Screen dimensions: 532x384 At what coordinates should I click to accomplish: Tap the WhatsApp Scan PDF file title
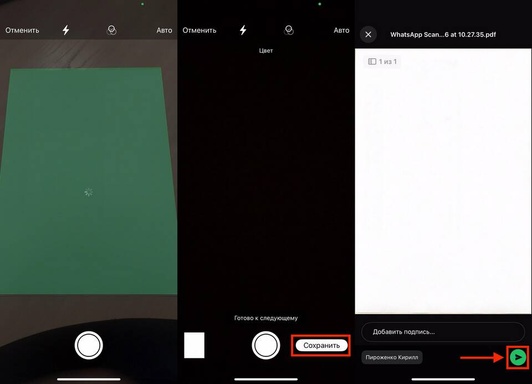[x=443, y=34]
